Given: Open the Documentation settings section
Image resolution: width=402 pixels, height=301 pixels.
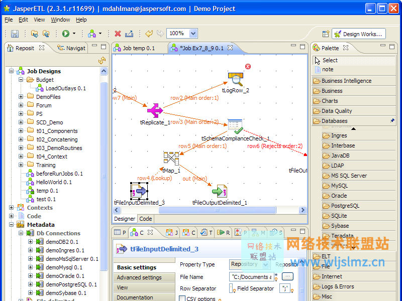Looking at the screenshot, I should [144, 297].
